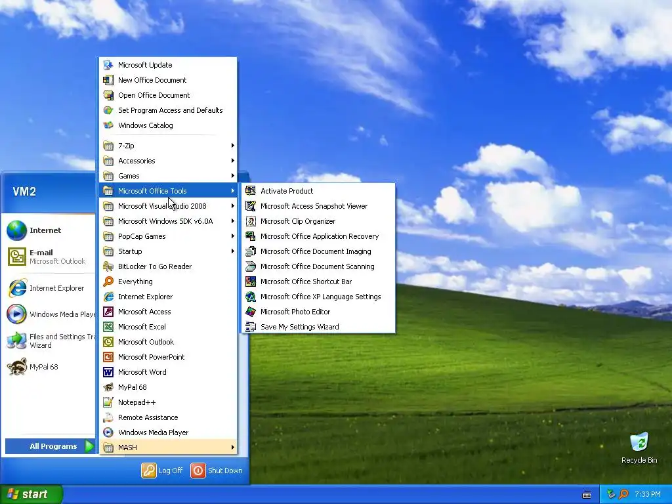Expand the Microsoft Visual Studio 2008 arrow
The width and height of the screenshot is (672, 504).
(233, 206)
